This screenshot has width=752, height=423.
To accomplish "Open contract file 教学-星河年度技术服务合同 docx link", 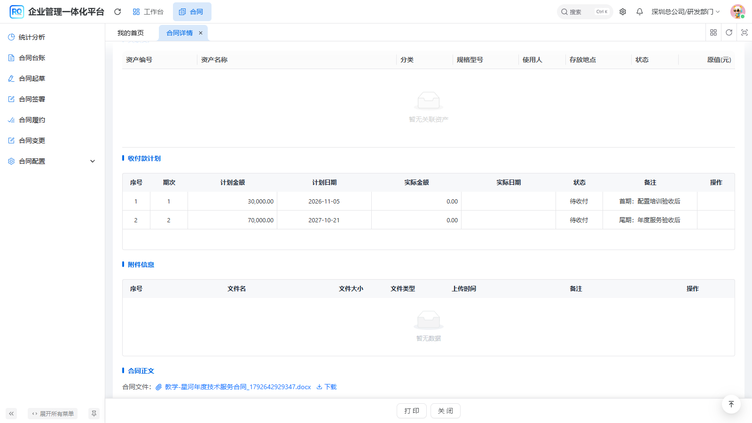I will point(238,387).
